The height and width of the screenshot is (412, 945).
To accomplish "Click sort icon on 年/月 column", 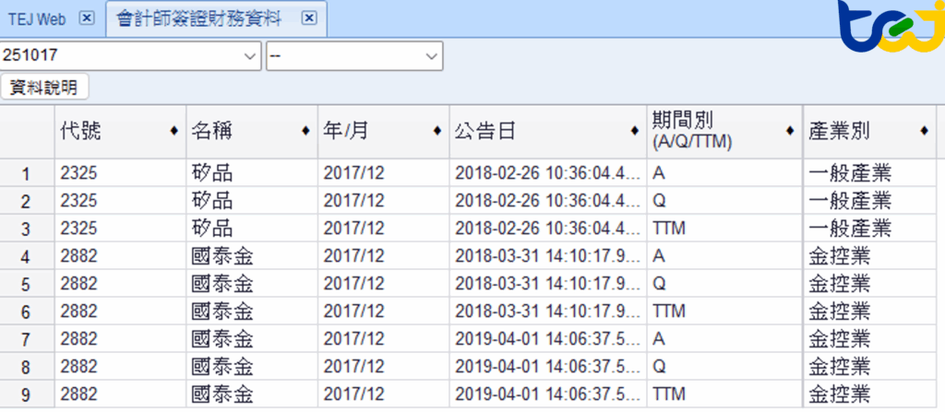I will [437, 132].
